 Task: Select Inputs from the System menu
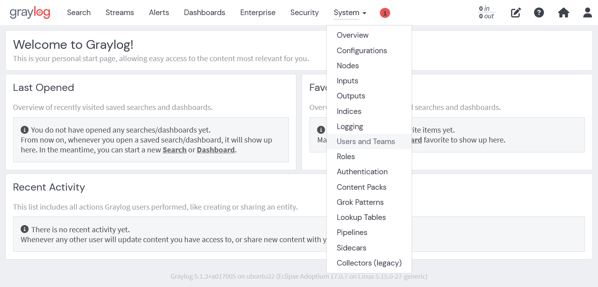coord(369,81)
